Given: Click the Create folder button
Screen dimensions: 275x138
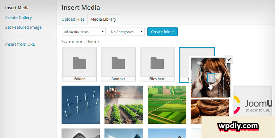Looking at the screenshot, I should 163,32.
